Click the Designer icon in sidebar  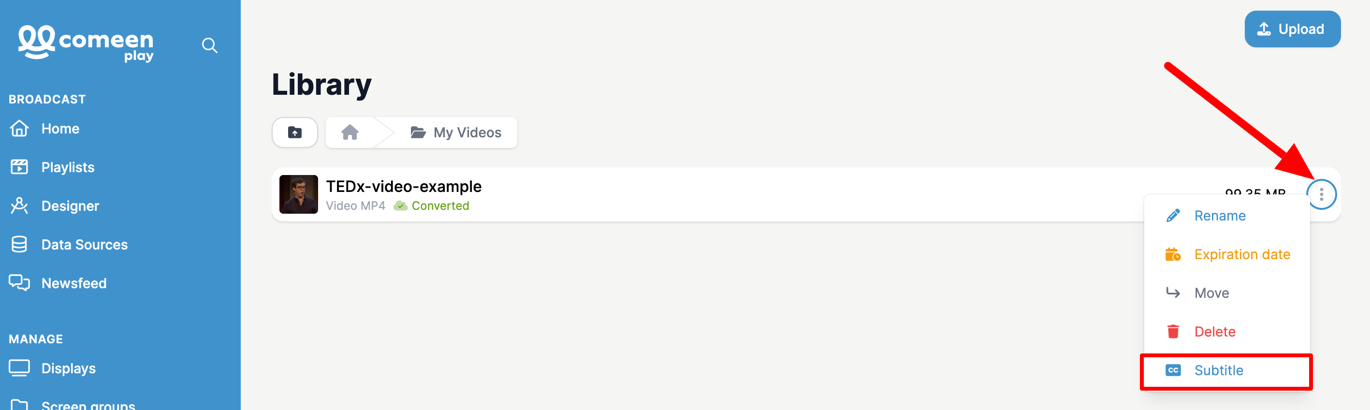[x=19, y=206]
